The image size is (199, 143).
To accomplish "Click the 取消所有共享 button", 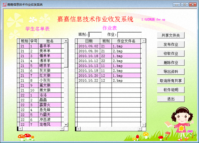I will (x=170, y=81).
